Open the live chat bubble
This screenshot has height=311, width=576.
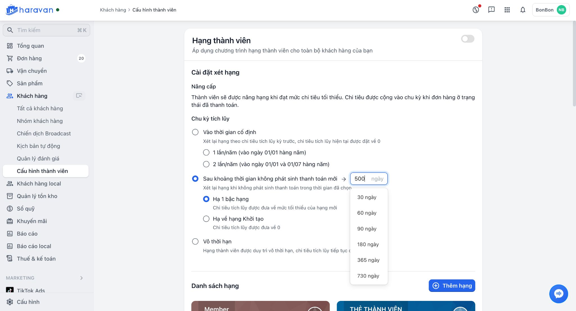[559, 294]
